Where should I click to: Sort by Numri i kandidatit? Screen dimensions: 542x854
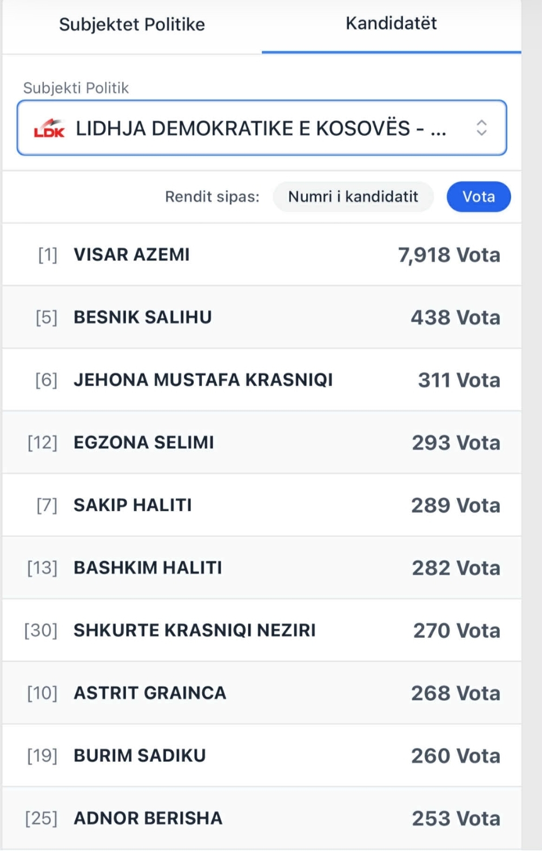click(353, 197)
